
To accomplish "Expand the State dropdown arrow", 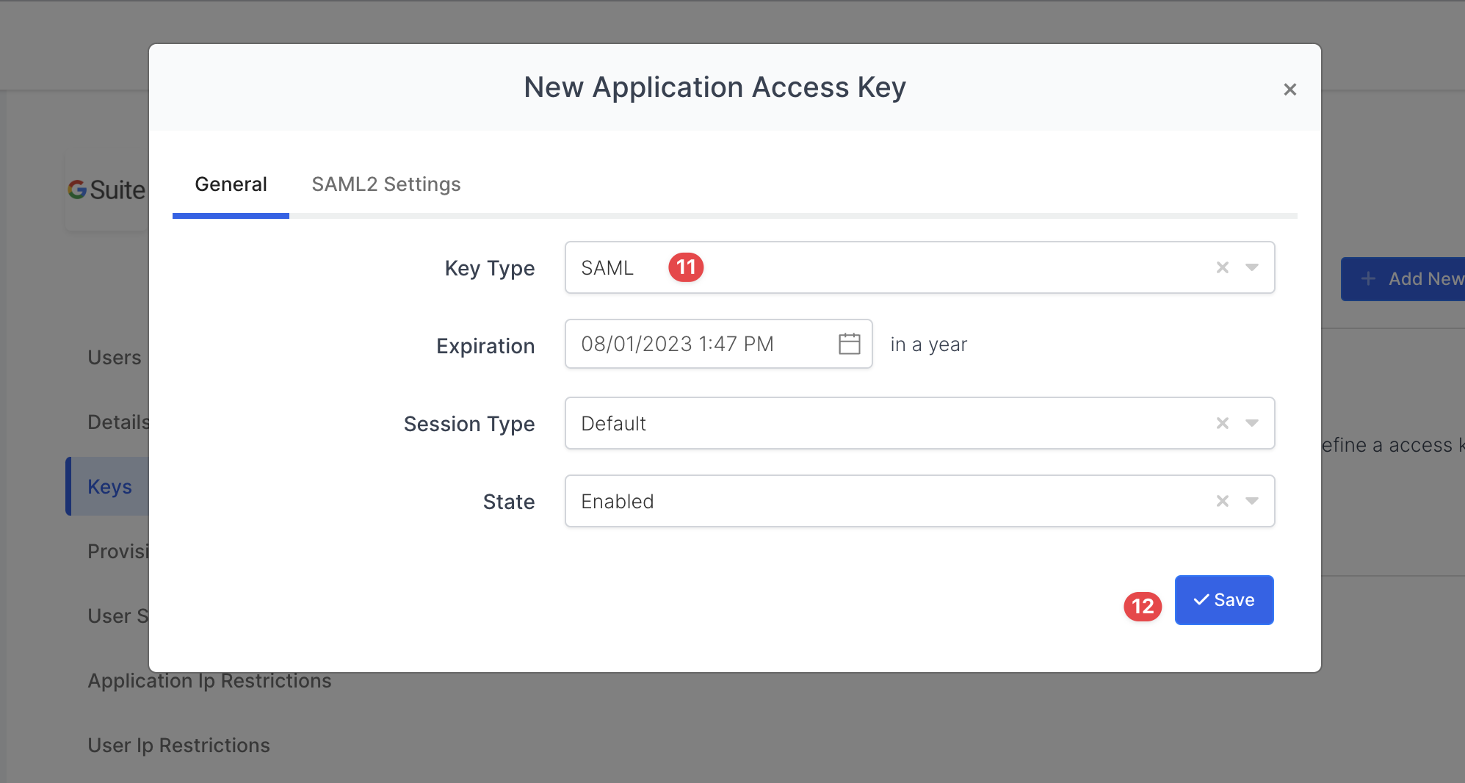I will tap(1252, 501).
